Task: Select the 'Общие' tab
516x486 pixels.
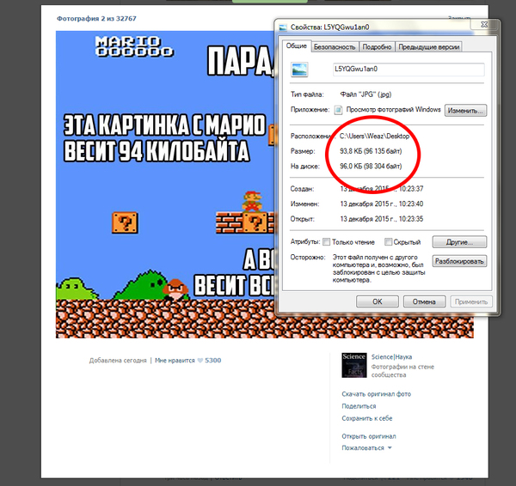Action: tap(295, 47)
